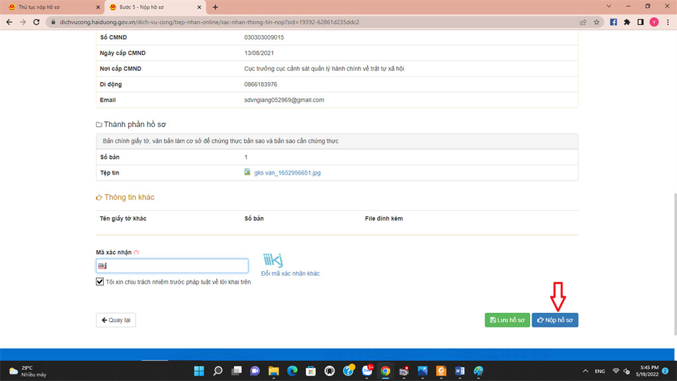
Task: Select the Số CMND value 030303009015
Action: [x=264, y=38]
